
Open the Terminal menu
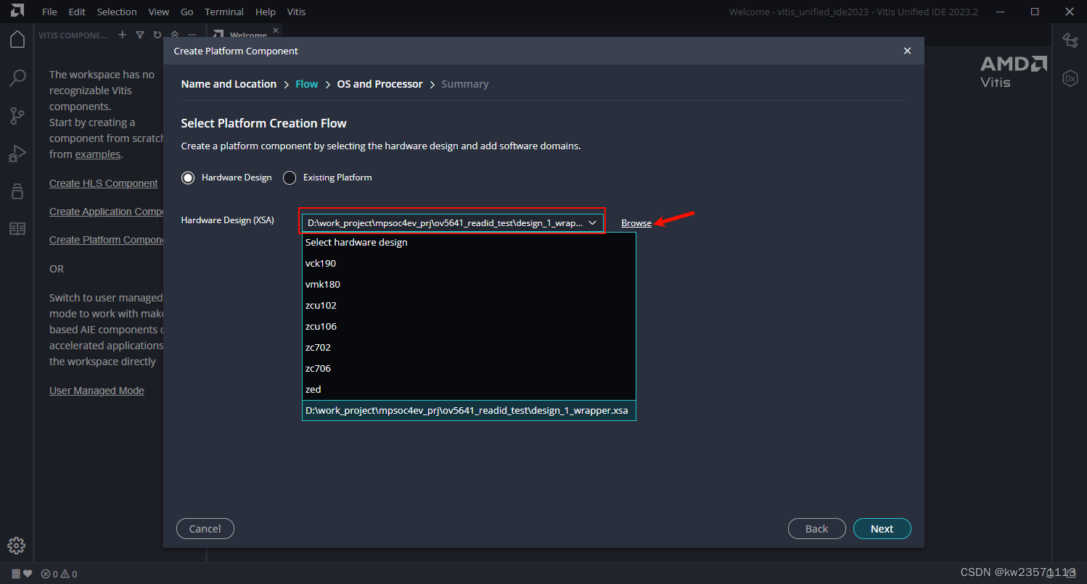pyautogui.click(x=224, y=12)
